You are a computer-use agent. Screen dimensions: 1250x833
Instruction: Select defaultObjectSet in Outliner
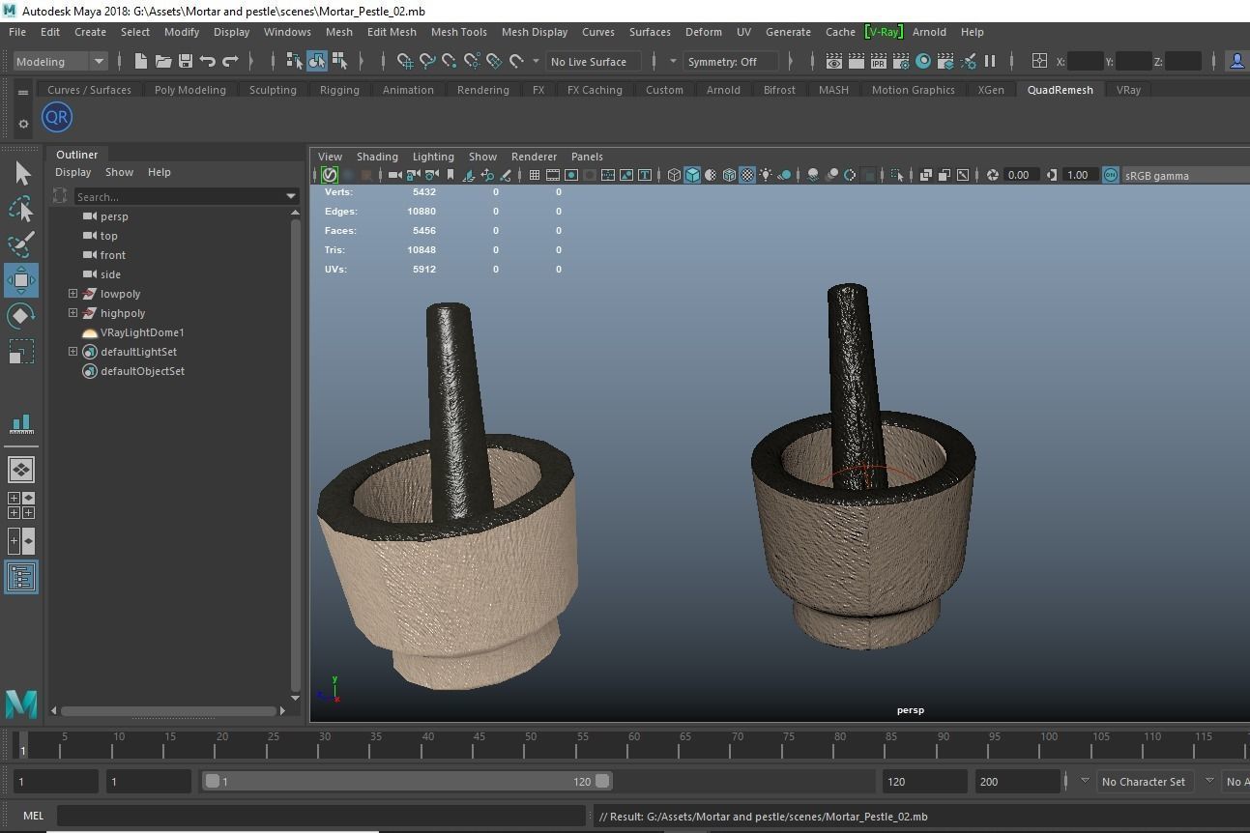[x=142, y=371]
